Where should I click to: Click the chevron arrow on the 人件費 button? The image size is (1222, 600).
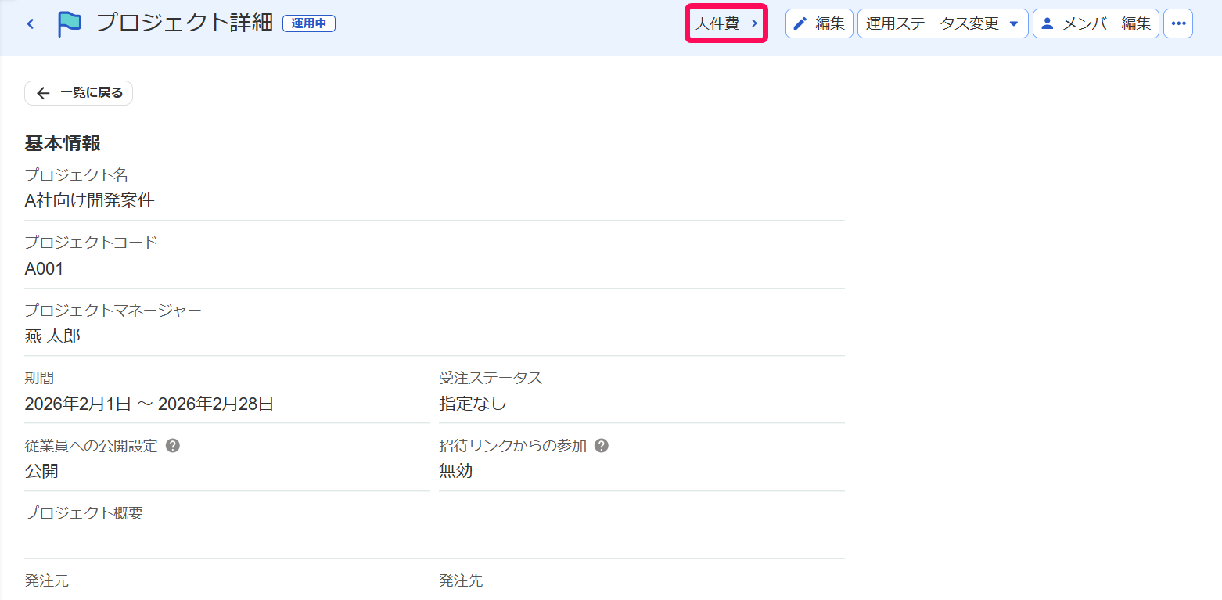[x=754, y=23]
